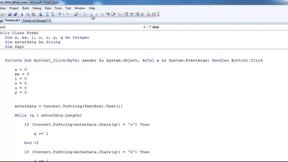This screenshot has height=162, width=288.
Task: Open the Toolbox via wrench and hammer icon
Action: (143, 14)
